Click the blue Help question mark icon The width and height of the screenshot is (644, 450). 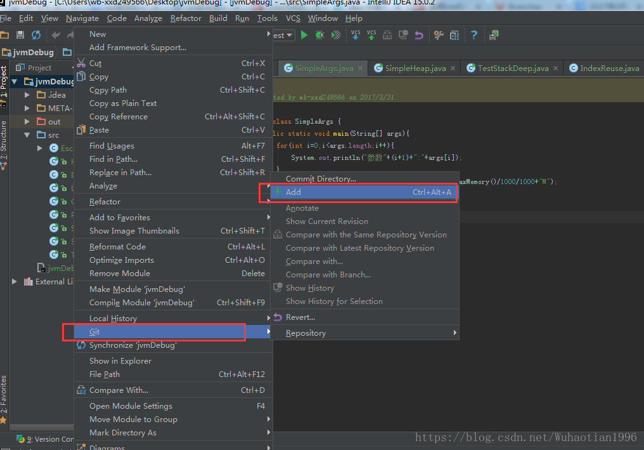click(474, 36)
